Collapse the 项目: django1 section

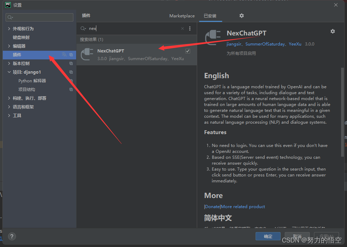[x=9, y=72]
